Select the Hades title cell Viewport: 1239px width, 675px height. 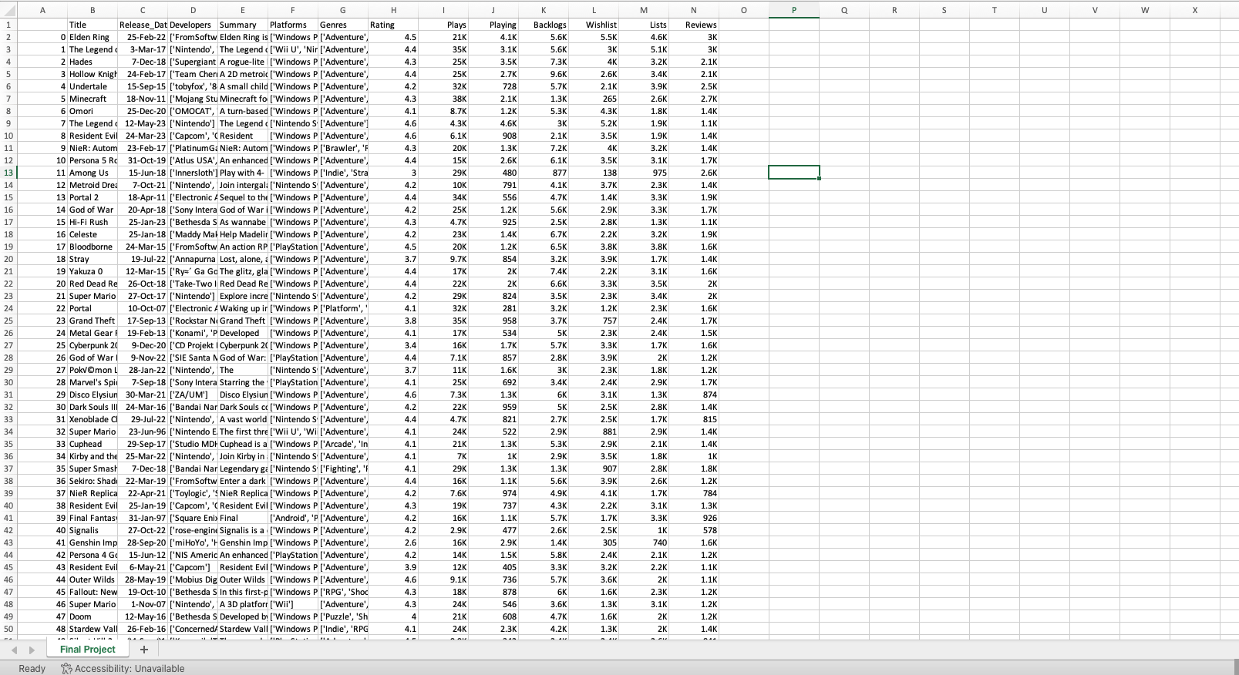(x=93, y=62)
